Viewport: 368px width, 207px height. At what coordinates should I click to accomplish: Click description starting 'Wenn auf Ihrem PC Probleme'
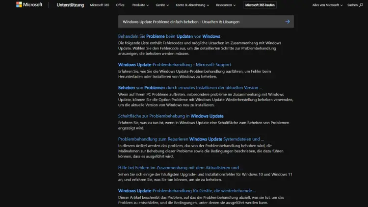coord(206,100)
